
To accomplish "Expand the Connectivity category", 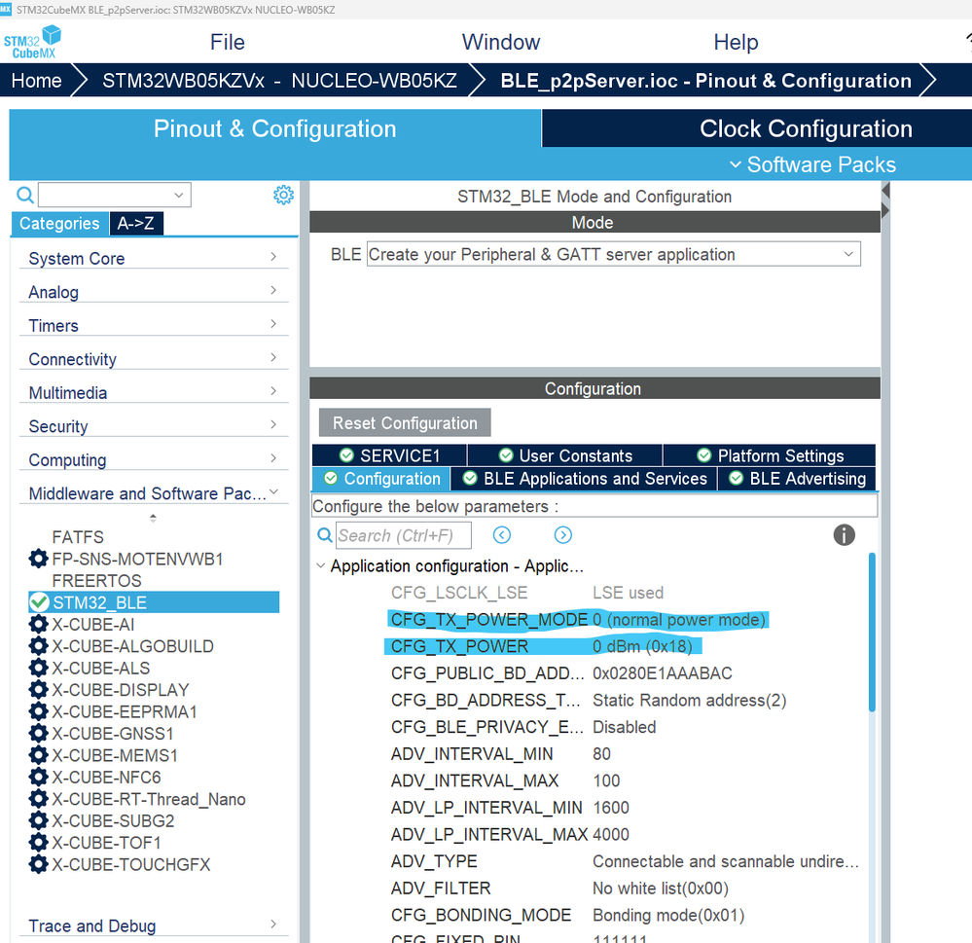I will coord(273,357).
